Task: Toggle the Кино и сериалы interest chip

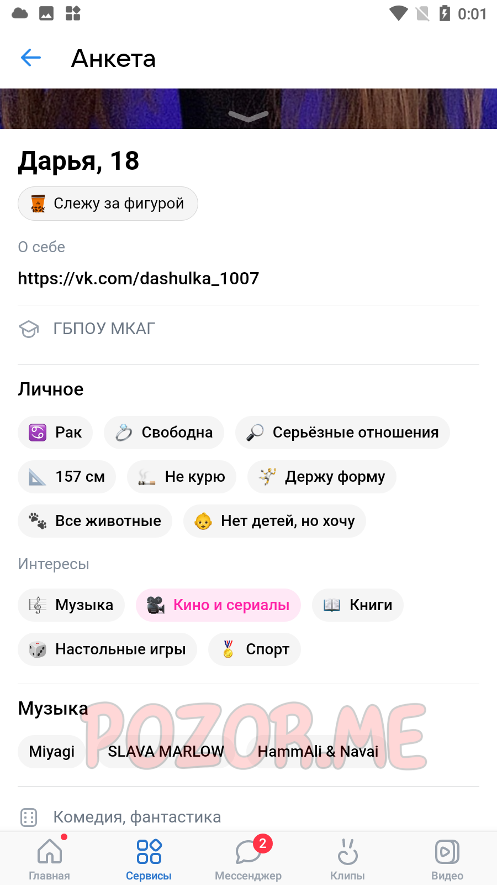Action: point(218,605)
